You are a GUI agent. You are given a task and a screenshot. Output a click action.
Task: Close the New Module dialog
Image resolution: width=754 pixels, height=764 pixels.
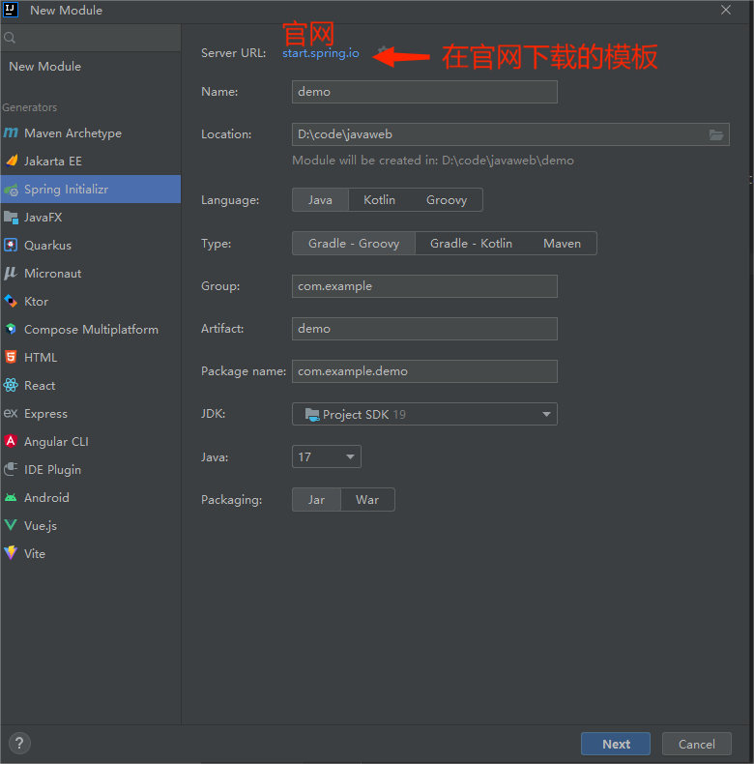tap(726, 10)
